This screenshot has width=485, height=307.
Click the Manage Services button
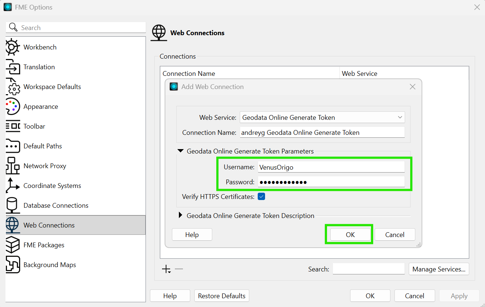[x=439, y=269]
